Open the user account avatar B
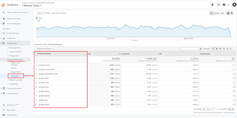The width and height of the screenshot is (237, 118). pos(234,5)
